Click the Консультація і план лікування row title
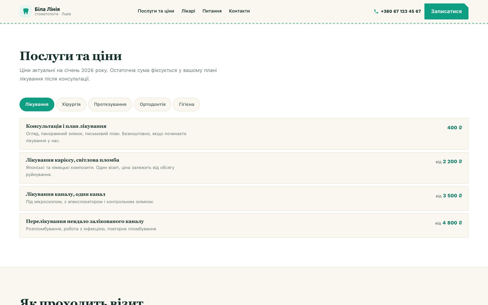The height and width of the screenshot is (305, 488). pos(66,126)
